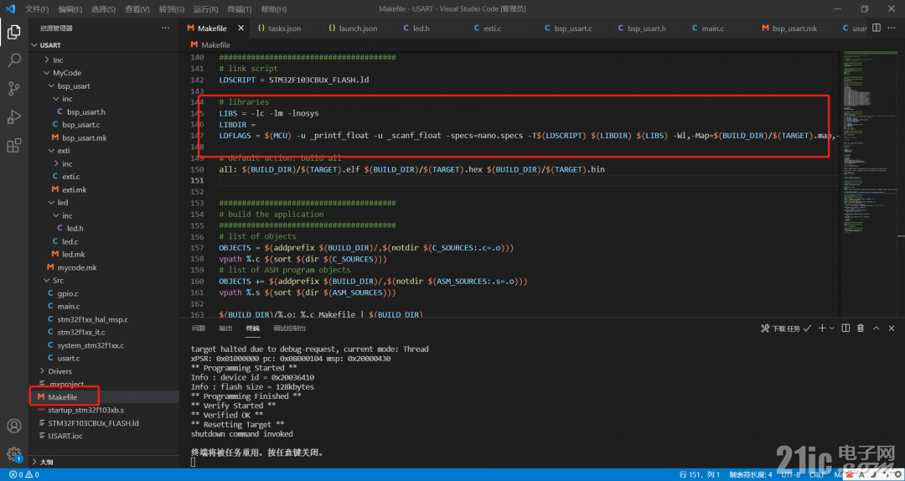The width and height of the screenshot is (905, 481).
Task: Click 行 151, 列 1 cursor position status
Action: 700,474
